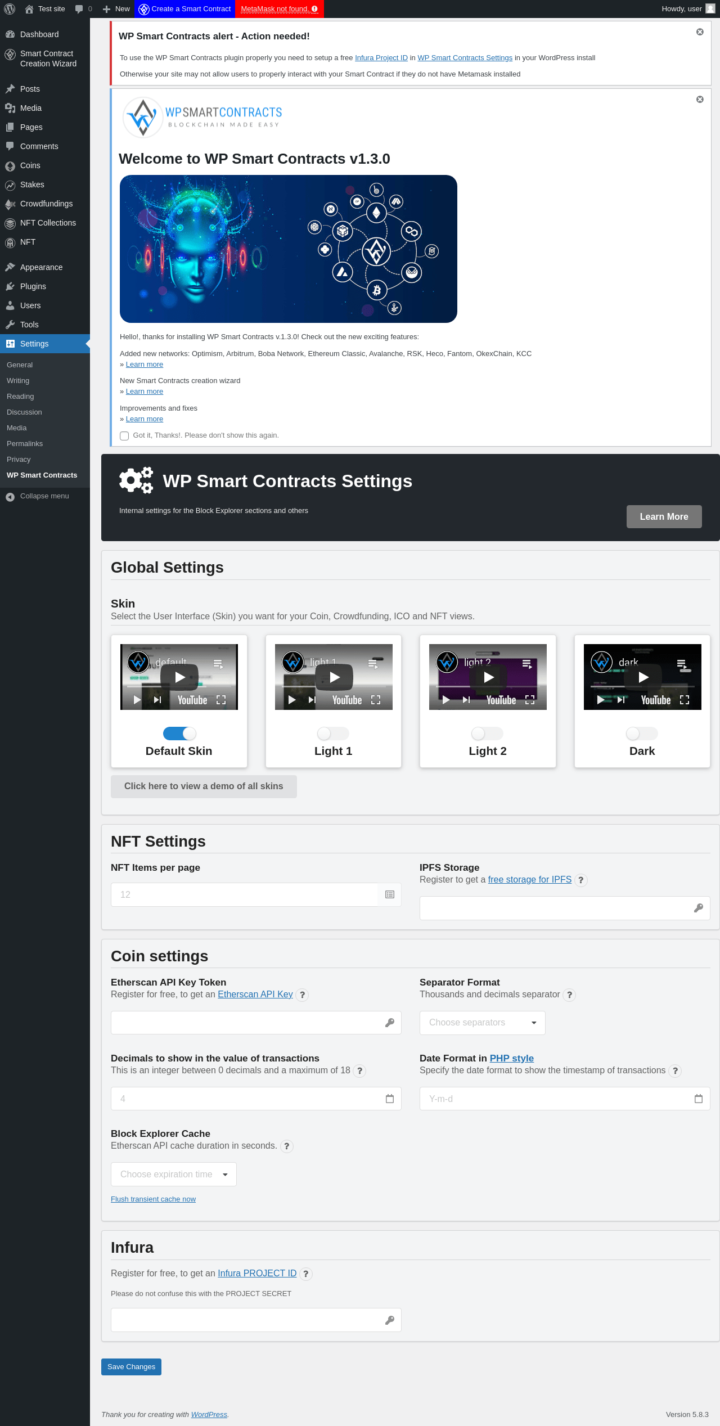Click Learn more under new networks

tap(145, 365)
